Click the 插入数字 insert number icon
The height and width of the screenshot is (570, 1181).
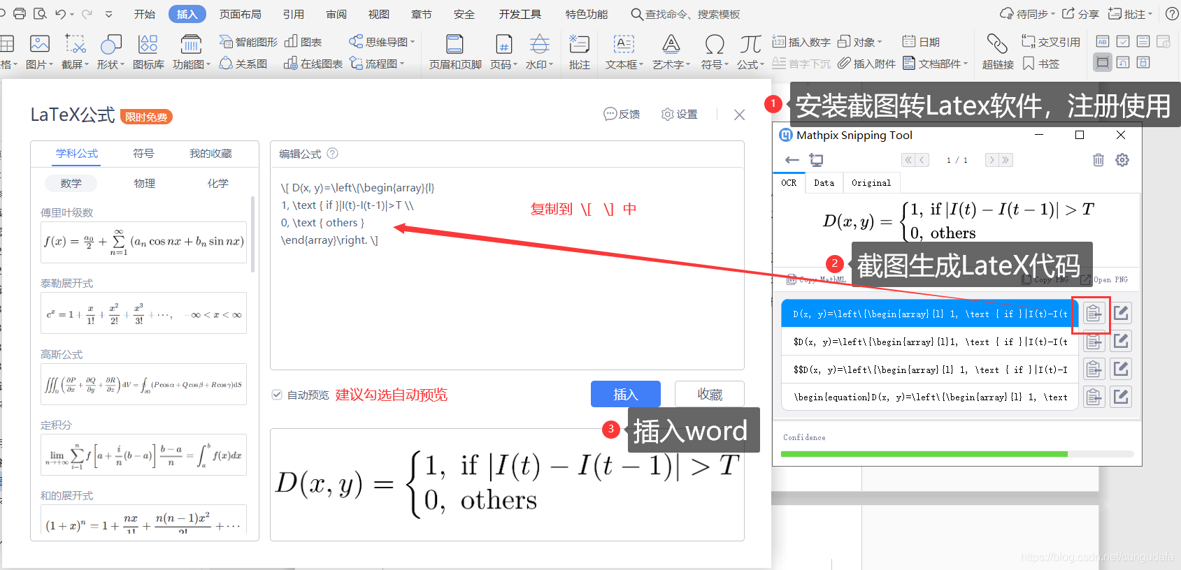point(779,42)
